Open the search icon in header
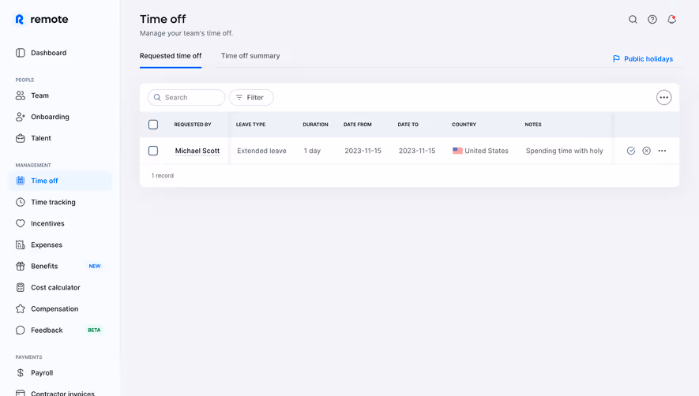The image size is (699, 396). pyautogui.click(x=633, y=19)
